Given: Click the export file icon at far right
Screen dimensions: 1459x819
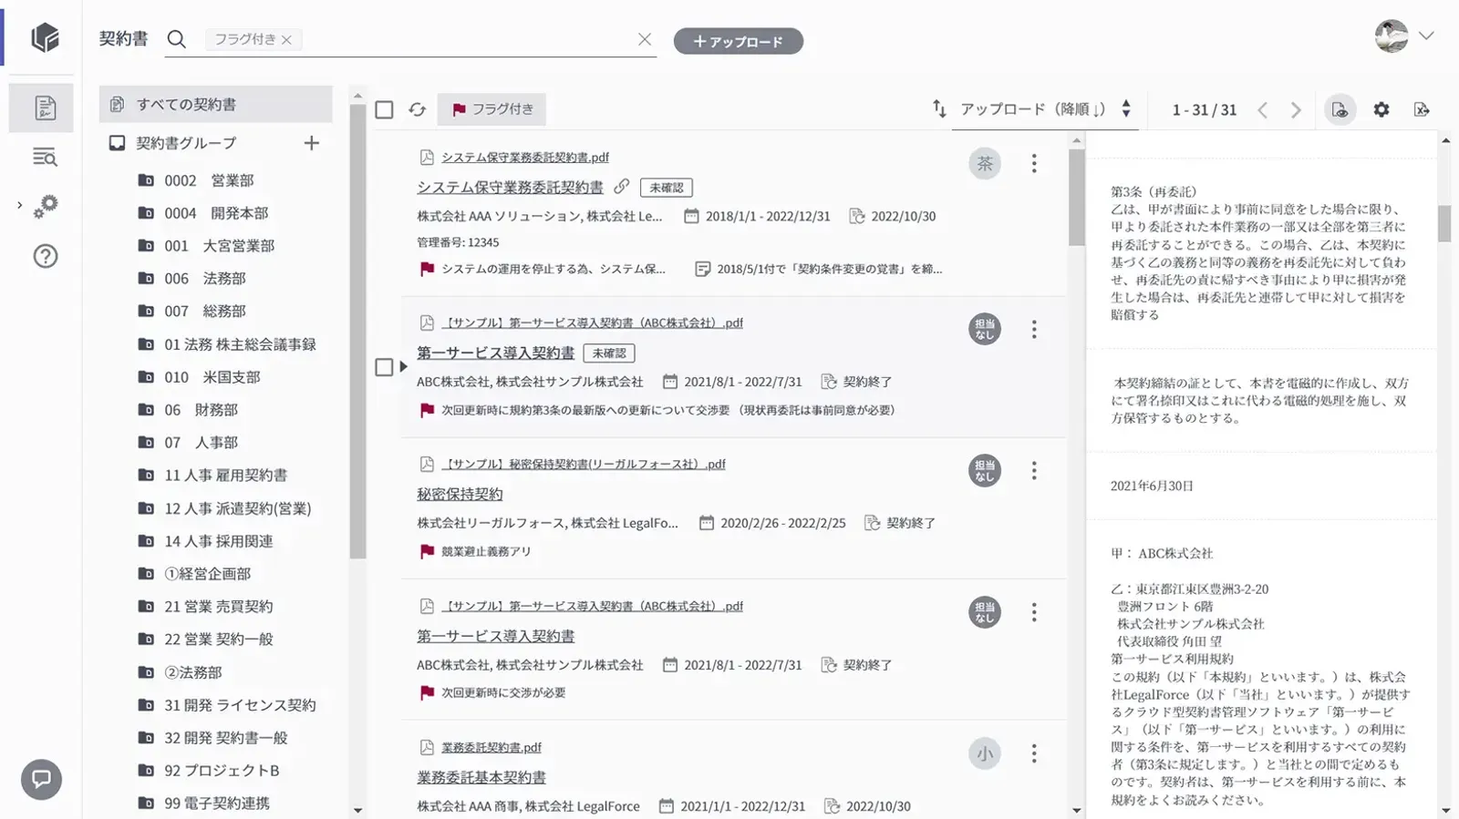Looking at the screenshot, I should [1421, 109].
